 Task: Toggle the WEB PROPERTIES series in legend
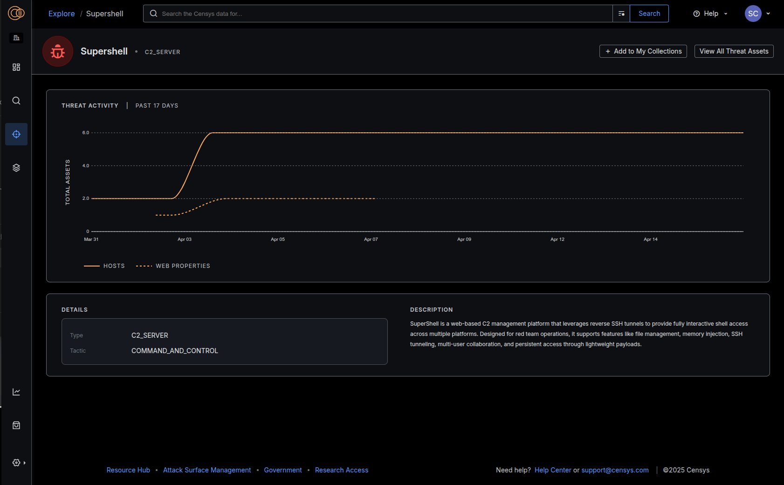point(173,266)
